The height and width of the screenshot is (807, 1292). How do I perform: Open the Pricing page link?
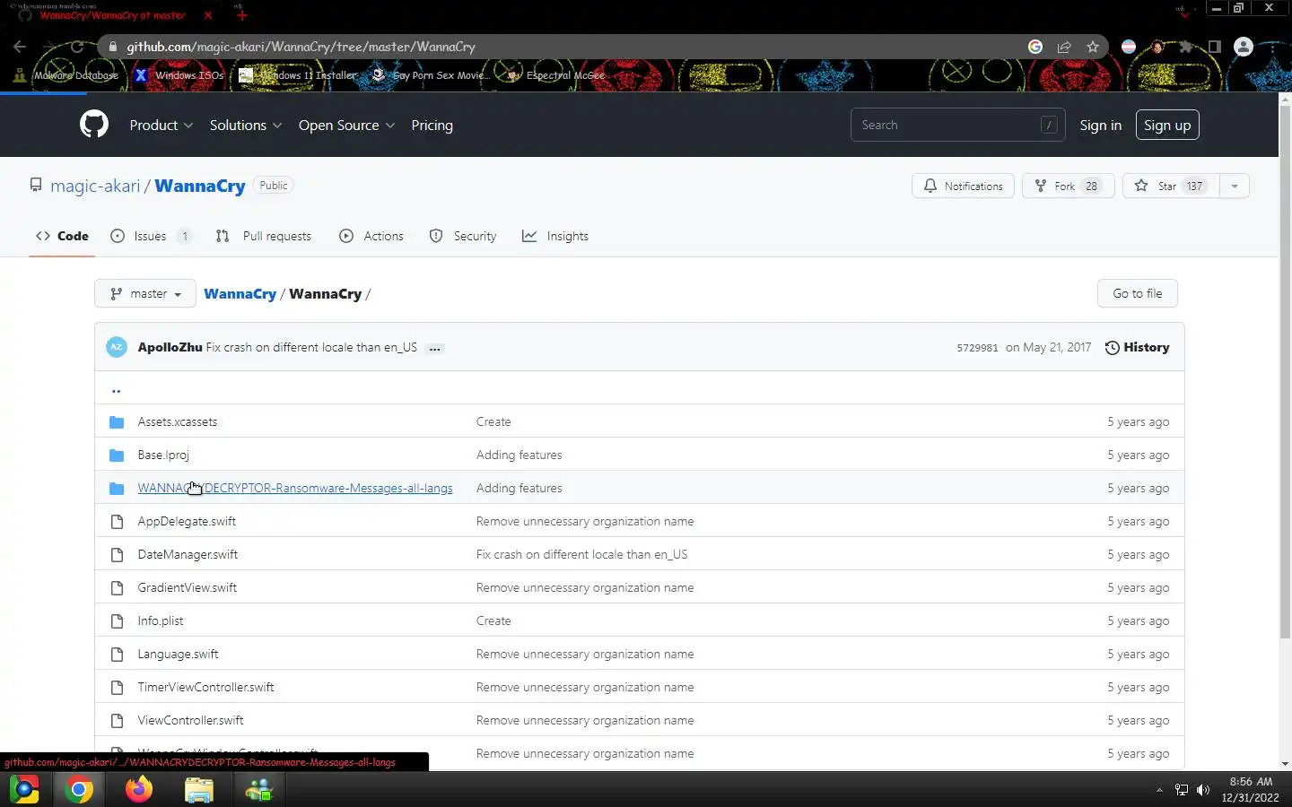point(432,125)
